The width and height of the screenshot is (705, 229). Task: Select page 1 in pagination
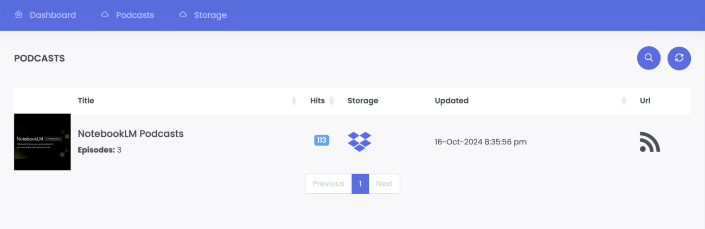pos(360,184)
